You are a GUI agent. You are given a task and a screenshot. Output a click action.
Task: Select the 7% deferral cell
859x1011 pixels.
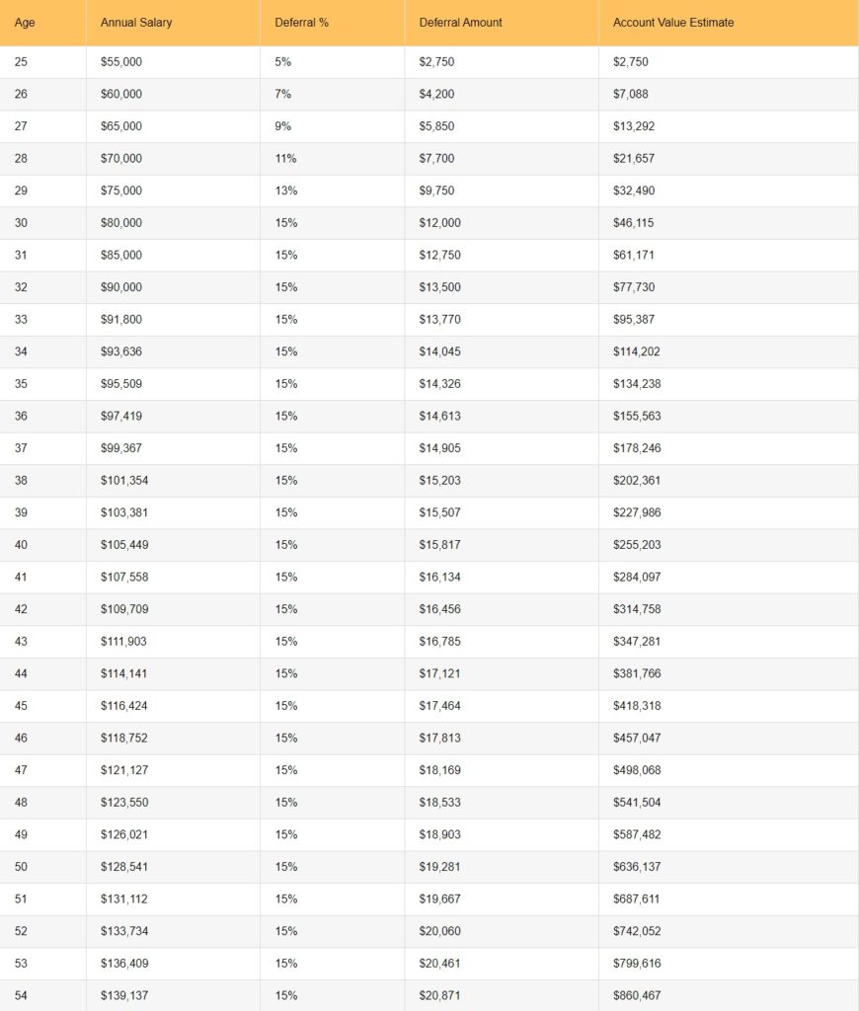point(283,94)
